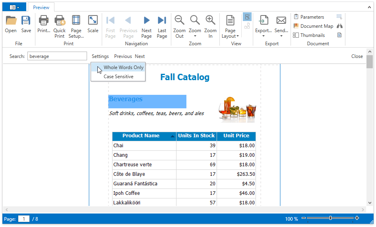The image size is (376, 227).
Task: Click the editing fields highlight icon
Action: click(x=339, y=17)
